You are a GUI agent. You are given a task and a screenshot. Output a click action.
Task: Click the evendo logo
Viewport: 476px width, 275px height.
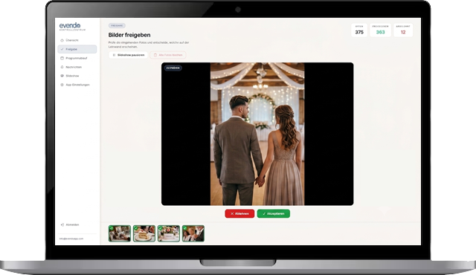pyautogui.click(x=71, y=26)
